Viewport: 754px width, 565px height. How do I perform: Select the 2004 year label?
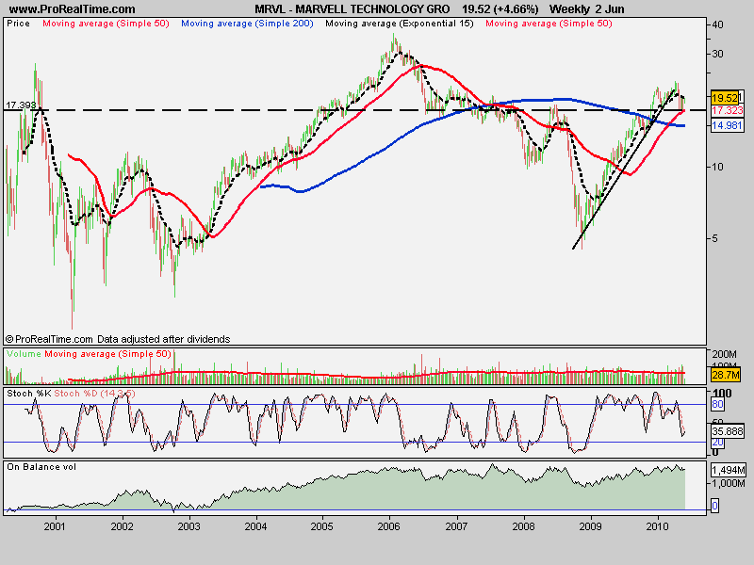point(255,526)
